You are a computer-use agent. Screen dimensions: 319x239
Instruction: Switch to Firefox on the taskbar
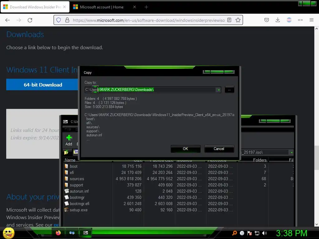point(58,233)
